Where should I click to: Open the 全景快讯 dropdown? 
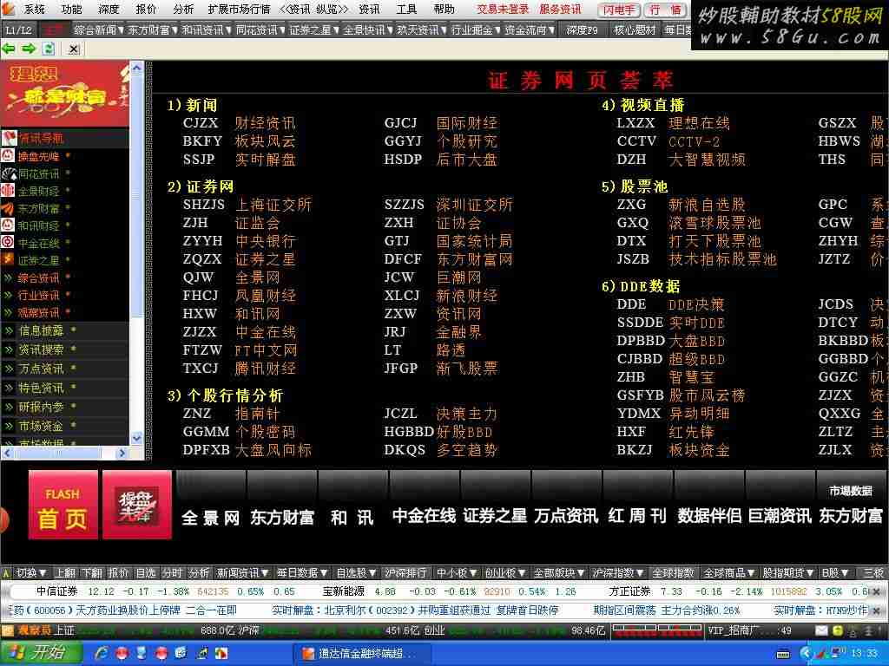click(368, 29)
